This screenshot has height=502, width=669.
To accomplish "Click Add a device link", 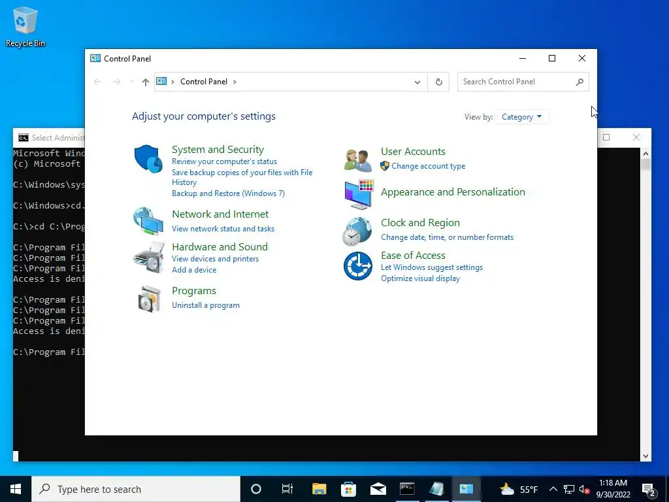I will click(194, 270).
